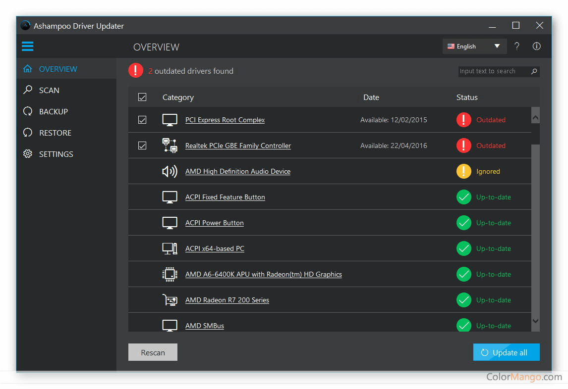Open AMD Radeon R7 200 Series link
The image size is (568, 389).
point(227,300)
